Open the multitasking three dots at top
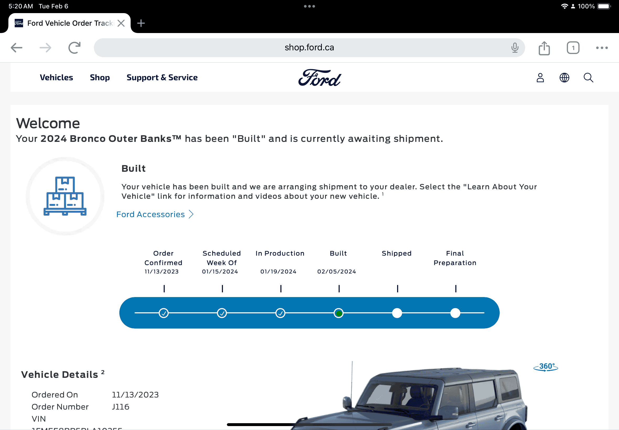The width and height of the screenshot is (619, 430). pos(309,6)
